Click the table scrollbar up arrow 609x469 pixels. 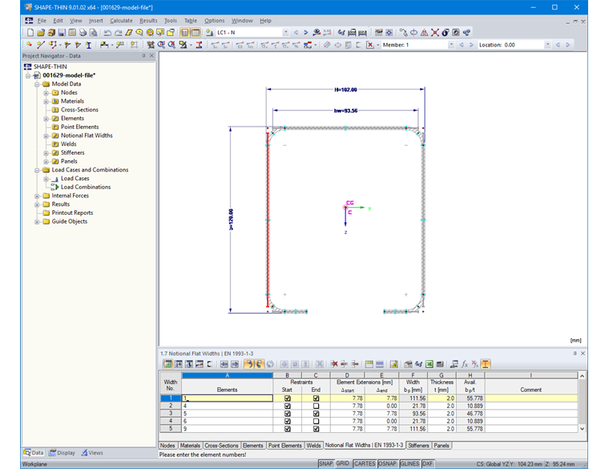coord(582,376)
